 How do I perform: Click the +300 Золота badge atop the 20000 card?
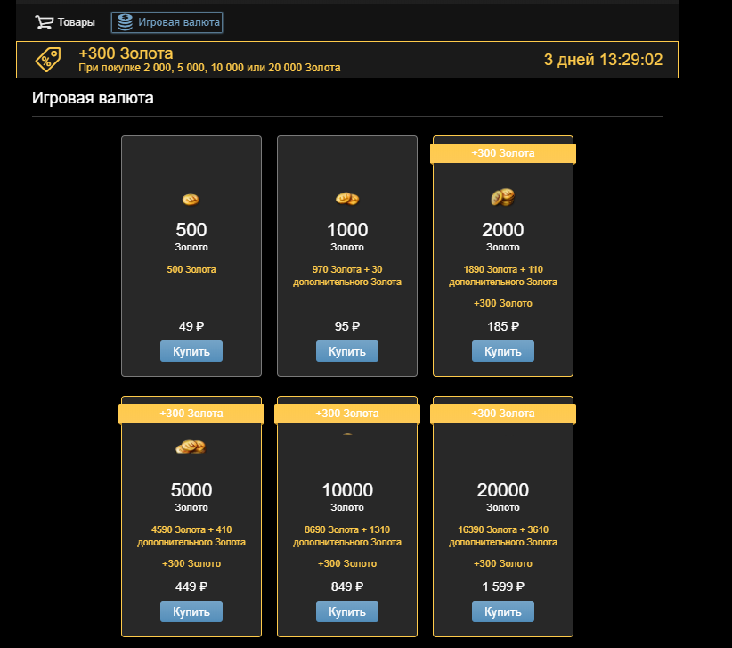pyautogui.click(x=503, y=414)
